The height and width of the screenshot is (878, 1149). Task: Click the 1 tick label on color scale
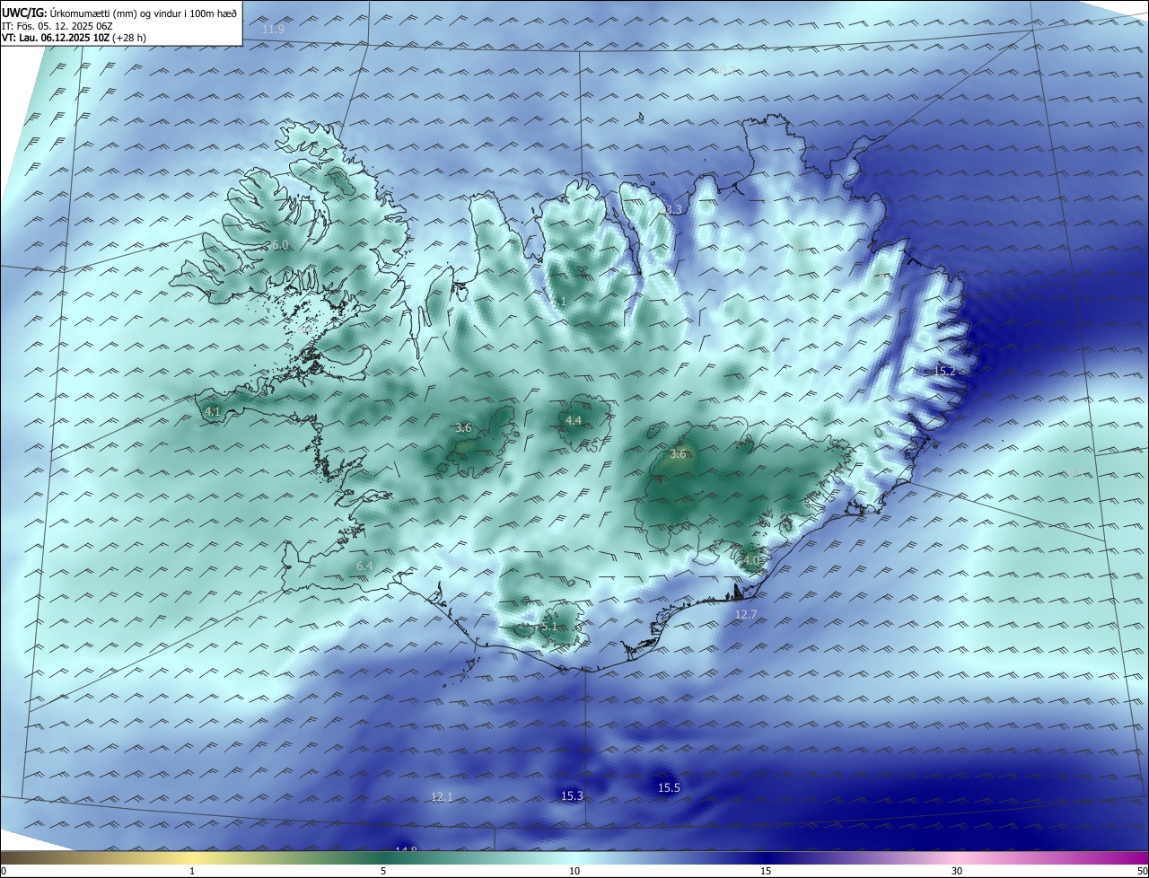(x=192, y=871)
